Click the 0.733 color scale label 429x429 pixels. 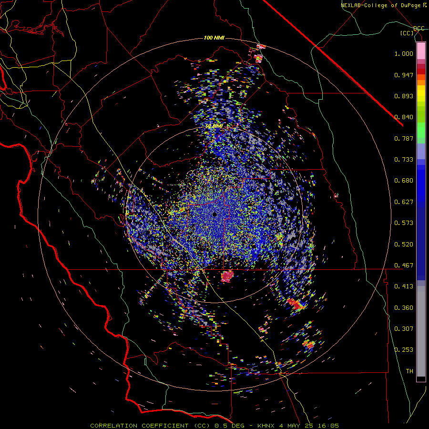(x=404, y=160)
